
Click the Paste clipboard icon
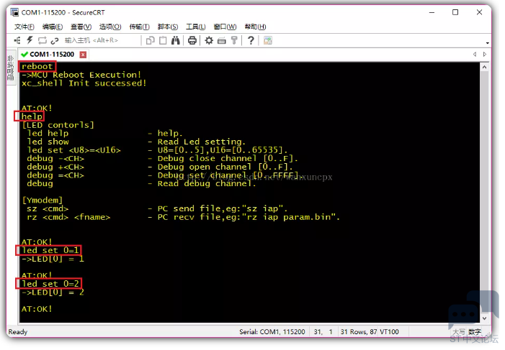pyautogui.click(x=163, y=40)
